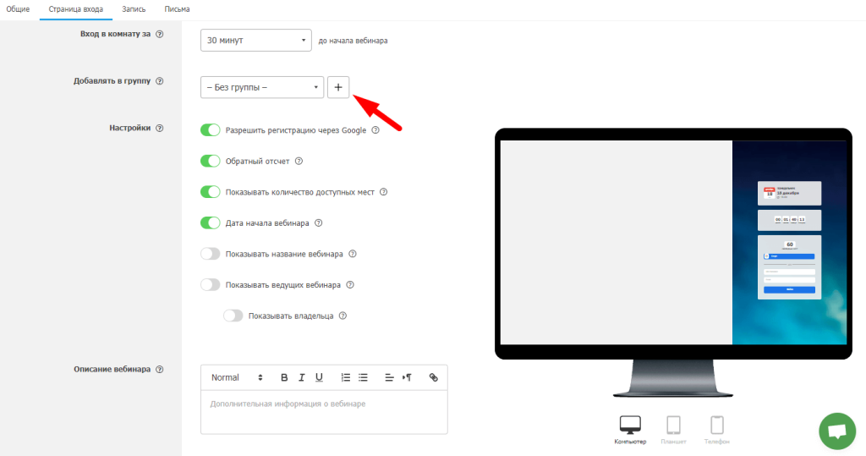Toggle Показывать количество доступных мест switch

[x=210, y=192]
